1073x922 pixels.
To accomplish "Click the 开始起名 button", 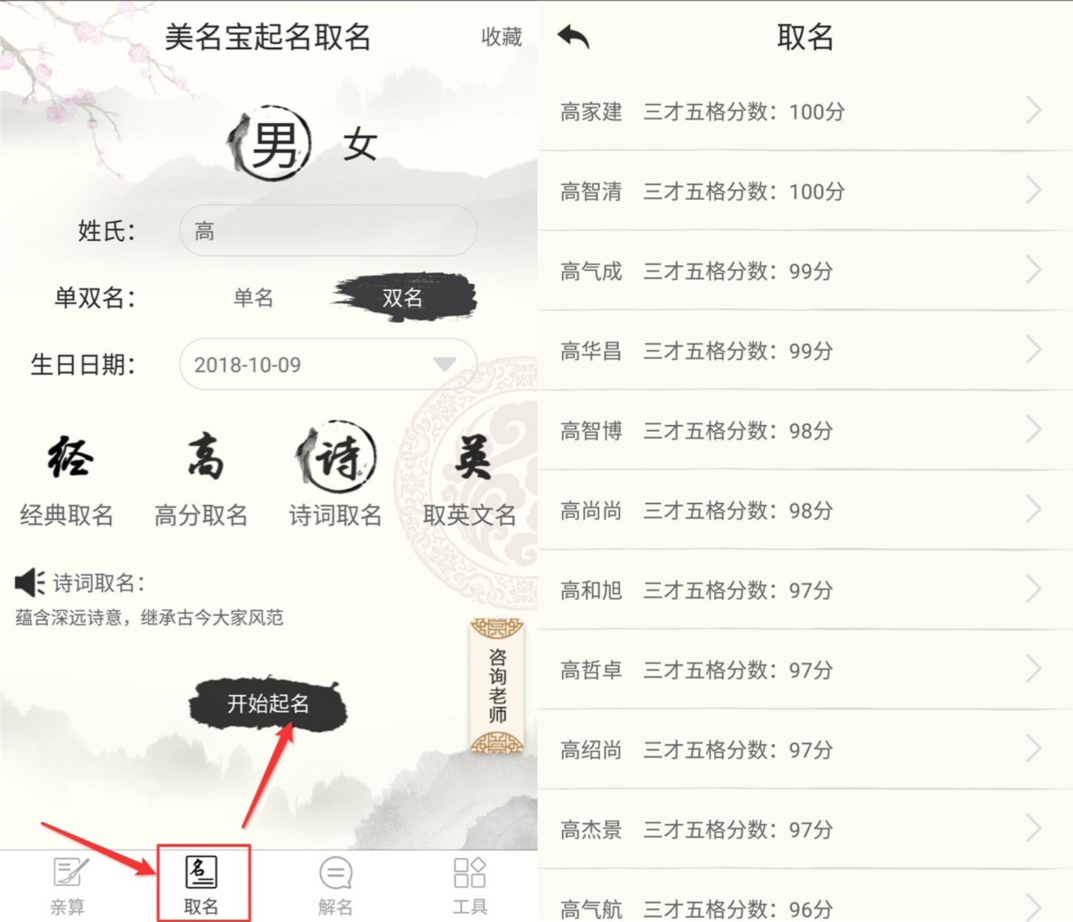I will 268,704.
